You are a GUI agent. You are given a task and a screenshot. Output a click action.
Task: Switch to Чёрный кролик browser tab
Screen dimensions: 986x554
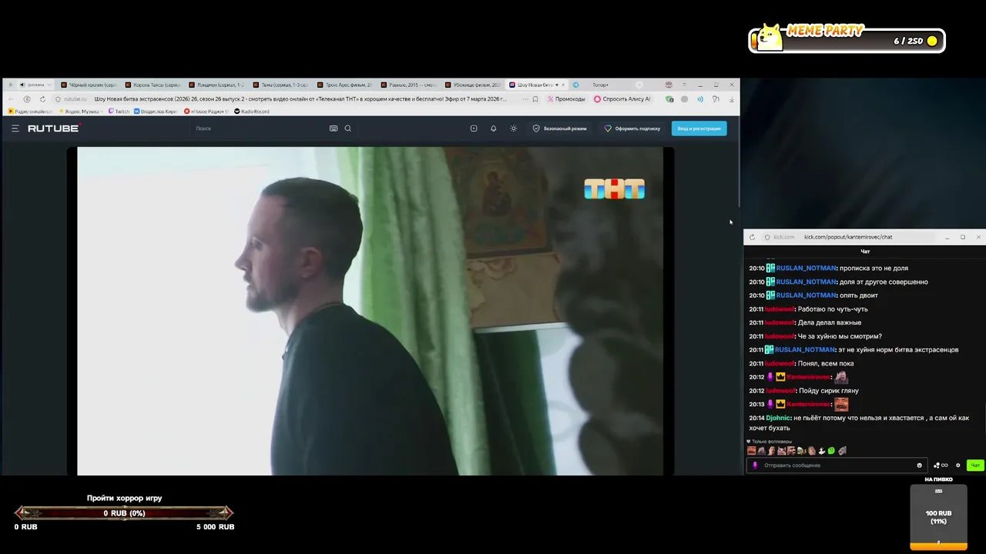[x=89, y=85]
